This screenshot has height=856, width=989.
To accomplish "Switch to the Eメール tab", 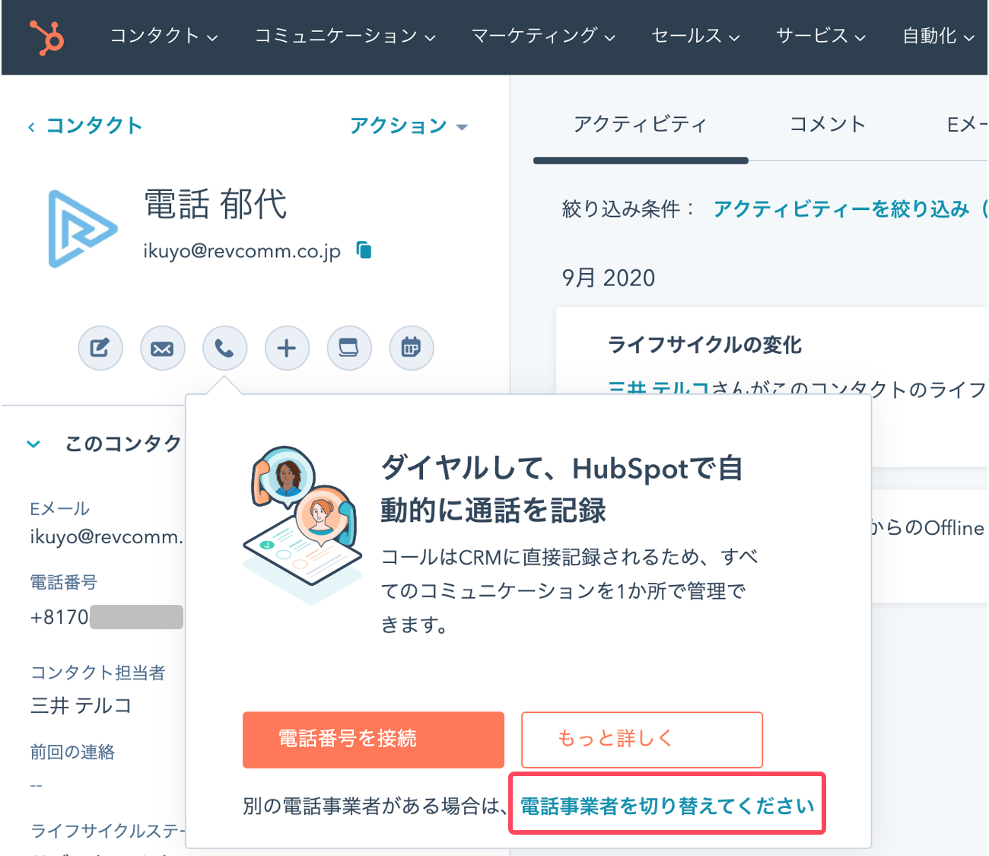I will 967,124.
